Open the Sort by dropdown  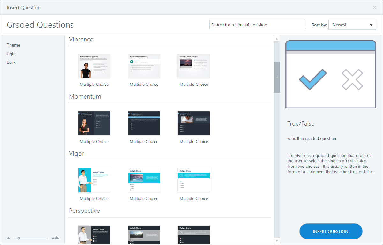tap(352, 25)
